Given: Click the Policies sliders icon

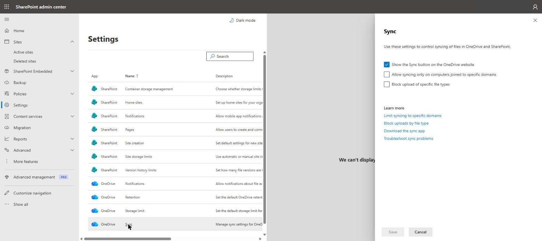Looking at the screenshot, I should [7, 94].
